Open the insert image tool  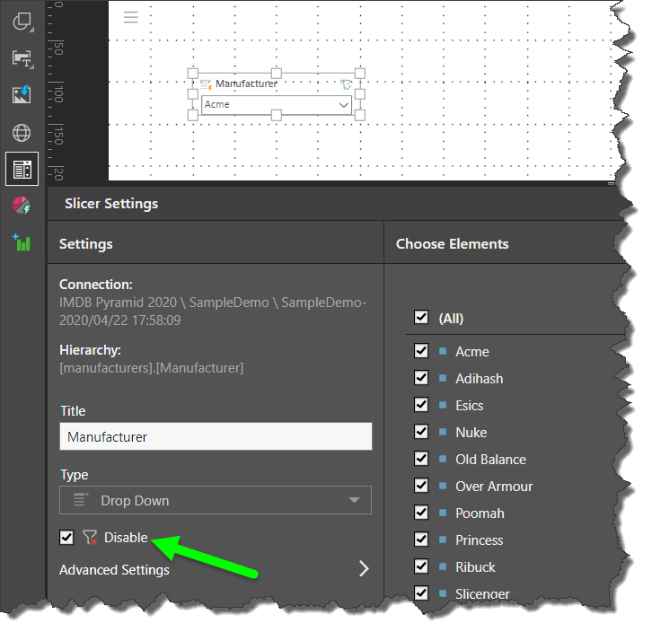tap(22, 95)
